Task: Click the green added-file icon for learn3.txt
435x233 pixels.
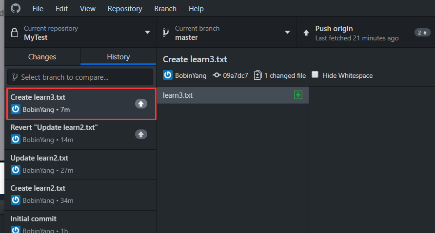Action: (x=298, y=95)
